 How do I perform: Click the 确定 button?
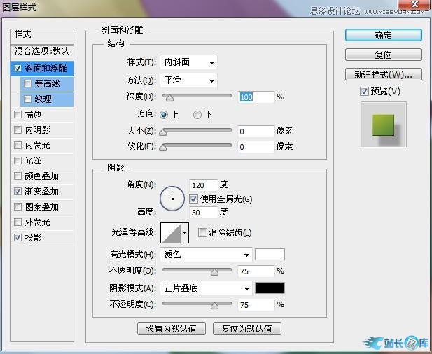[383, 35]
